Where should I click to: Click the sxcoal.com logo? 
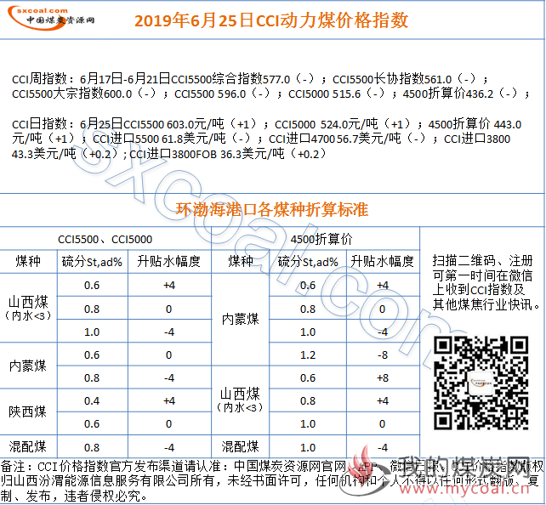coord(51,17)
